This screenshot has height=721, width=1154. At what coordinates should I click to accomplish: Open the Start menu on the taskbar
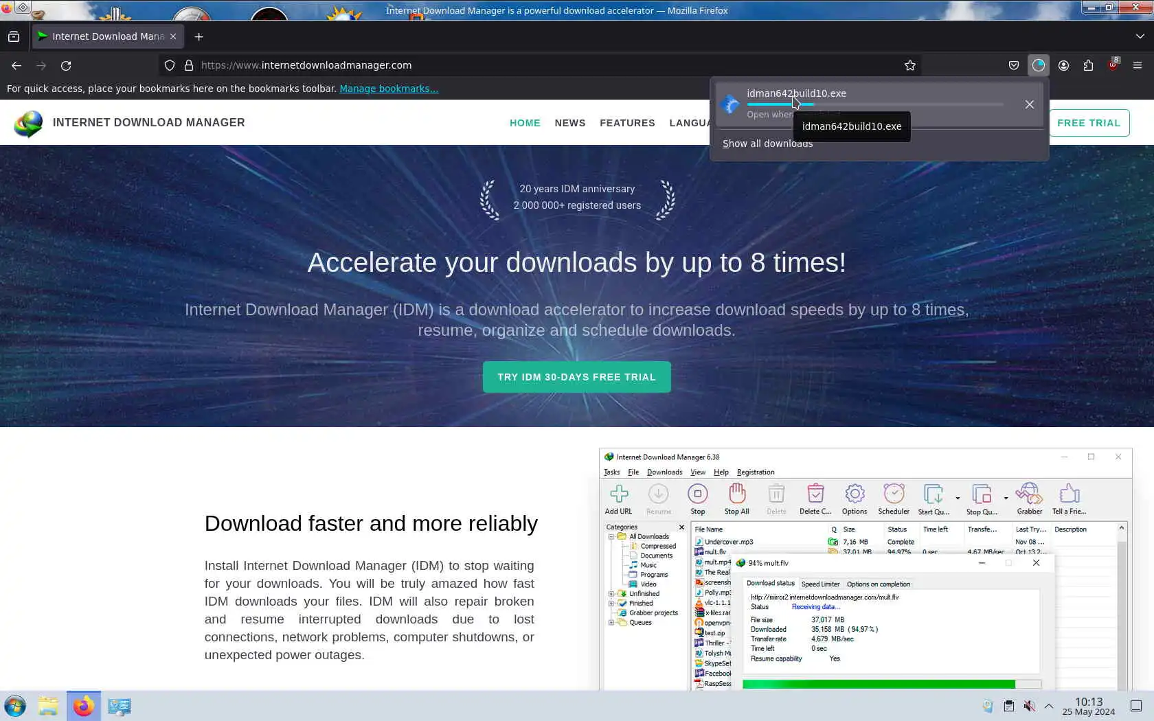[15, 706]
